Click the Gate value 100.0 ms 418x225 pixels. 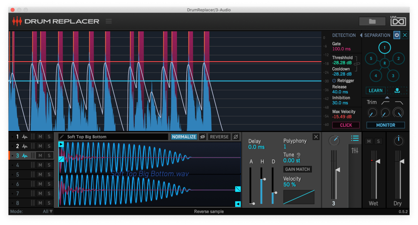click(341, 49)
